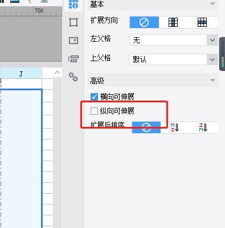
Task: Select descending Z-A sort after expansion
Action: 203,127
